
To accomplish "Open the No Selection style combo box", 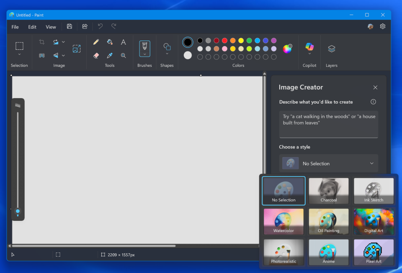I will tap(328, 163).
